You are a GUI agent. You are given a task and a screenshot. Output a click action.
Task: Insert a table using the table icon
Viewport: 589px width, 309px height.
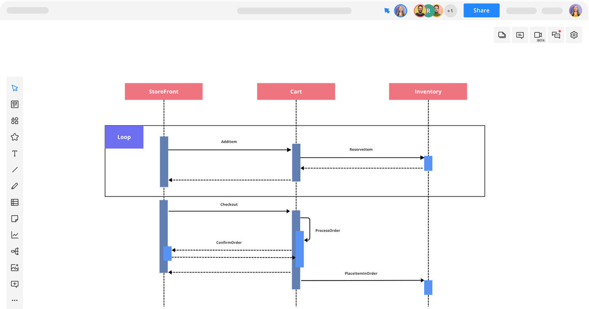(x=15, y=202)
